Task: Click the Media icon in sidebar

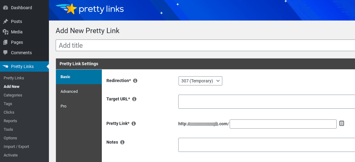Action: [x=6, y=32]
